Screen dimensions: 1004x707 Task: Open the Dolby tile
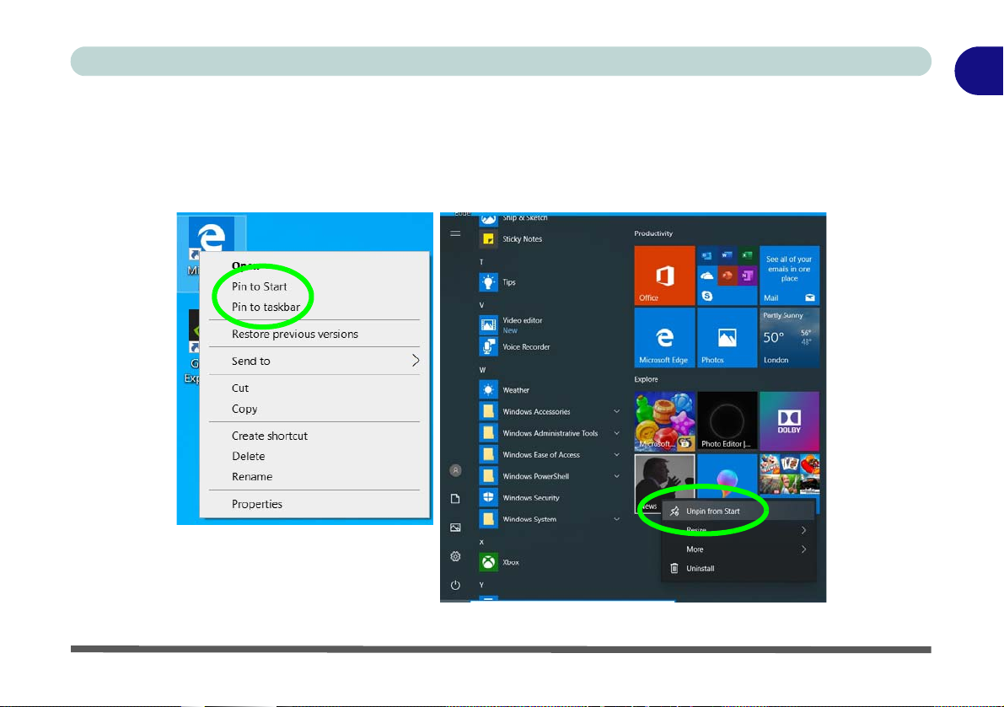tap(790, 421)
